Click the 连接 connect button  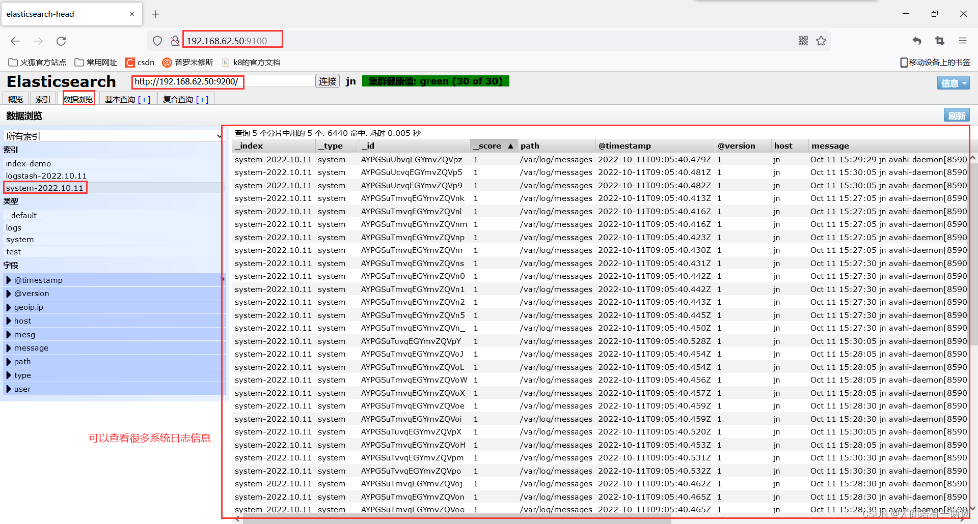328,81
